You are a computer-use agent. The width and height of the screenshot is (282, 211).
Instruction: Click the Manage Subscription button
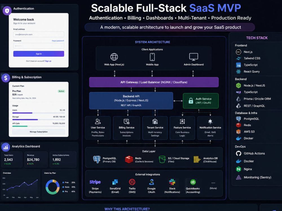click(39, 132)
